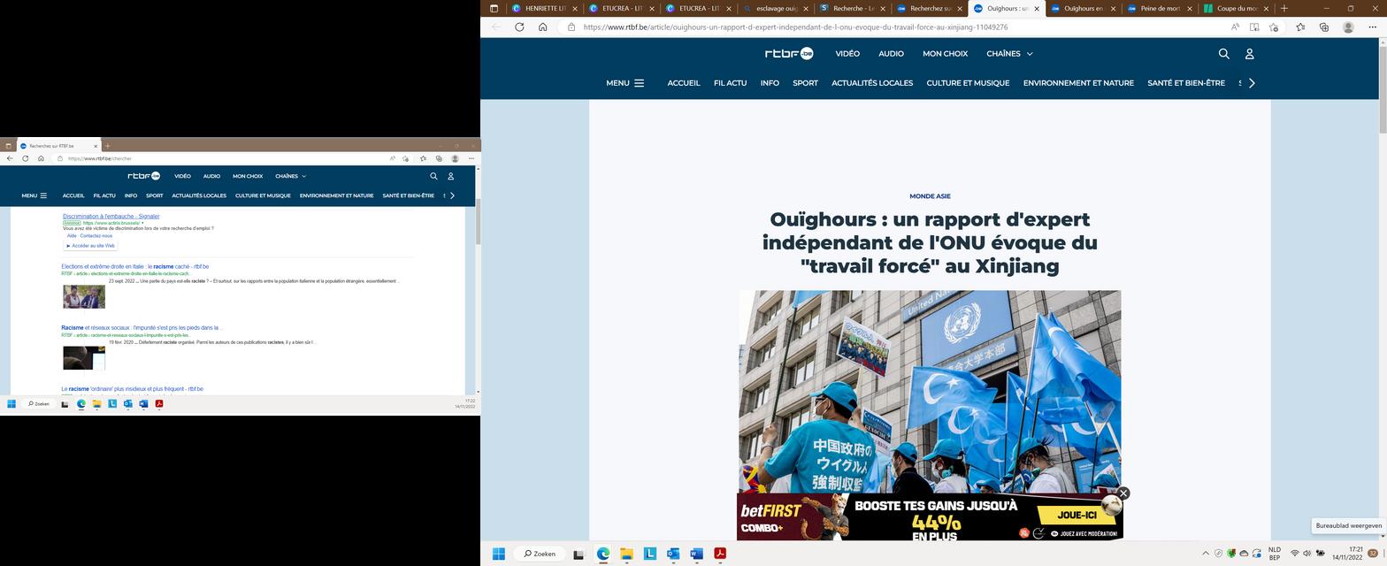Screen dimensions: 1387x566
Task: Show hidden tray icons chevron
Action: pyautogui.click(x=1205, y=554)
